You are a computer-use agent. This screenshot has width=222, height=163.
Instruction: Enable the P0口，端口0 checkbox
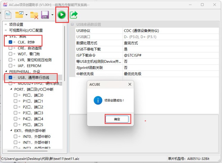[x=15, y=95]
